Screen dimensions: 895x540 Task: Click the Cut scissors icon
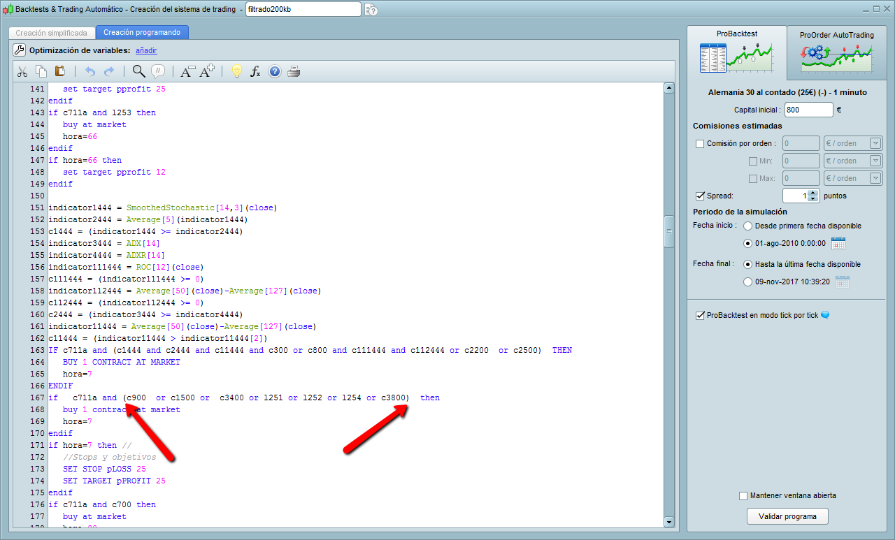pyautogui.click(x=22, y=71)
